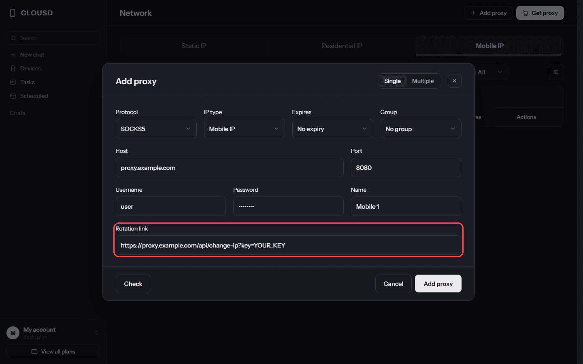Open the Expires dropdown showing No expiry
Viewport: 583px width, 364px height.
tap(333, 129)
